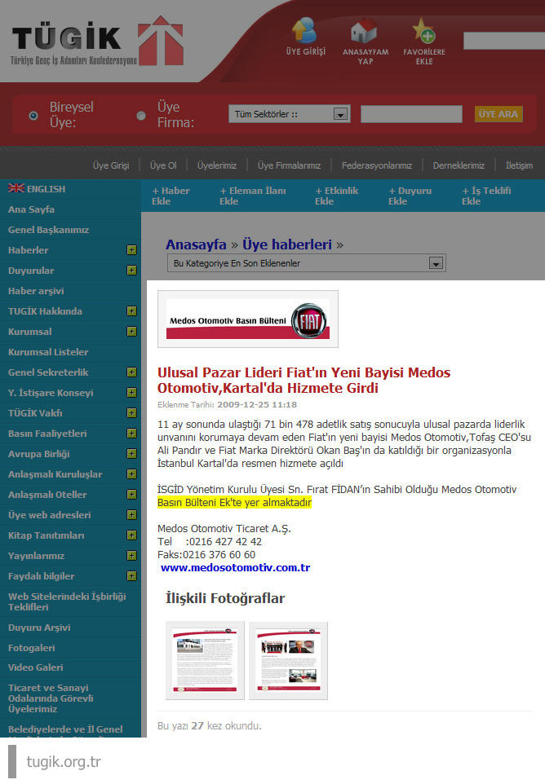This screenshot has width=545, height=784.
Task: Open Kurumsal Listeler in sidebar
Action: [48, 352]
